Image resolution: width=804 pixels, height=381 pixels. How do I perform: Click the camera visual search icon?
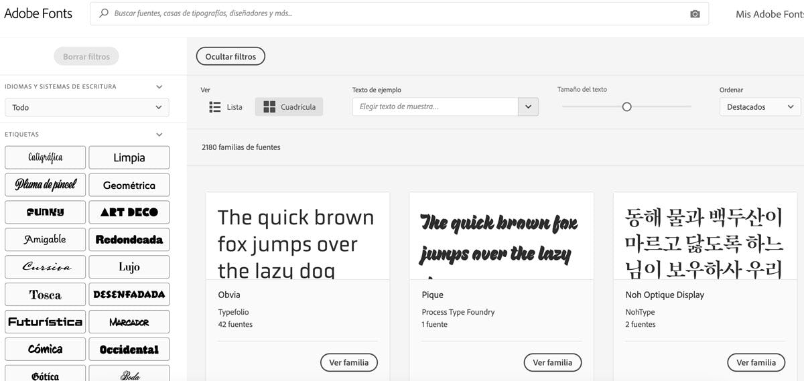coord(695,14)
